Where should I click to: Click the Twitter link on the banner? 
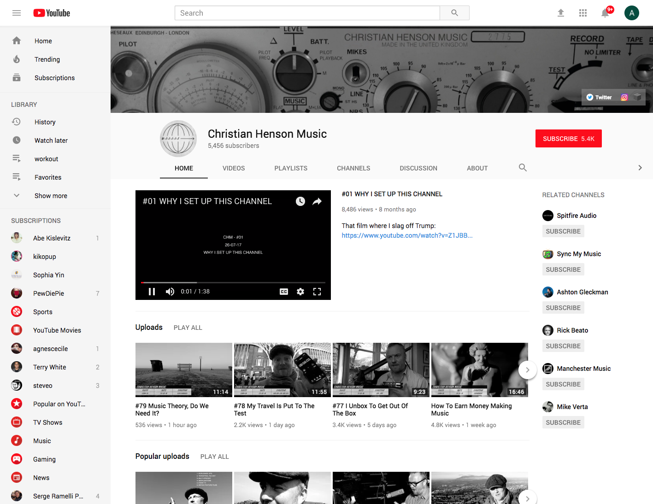[599, 97]
